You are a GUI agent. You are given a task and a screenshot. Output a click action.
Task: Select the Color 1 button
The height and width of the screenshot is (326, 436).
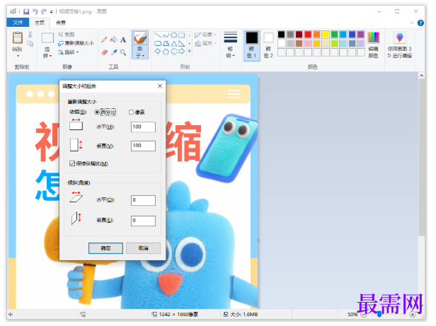click(252, 45)
